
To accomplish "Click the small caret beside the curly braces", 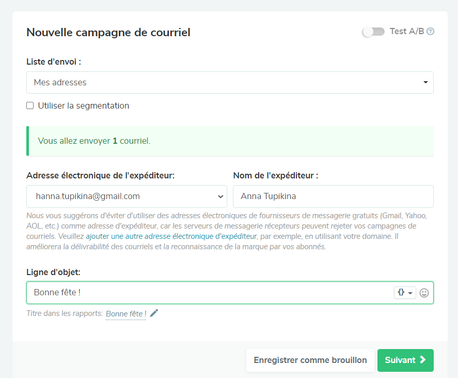I will point(410,293).
